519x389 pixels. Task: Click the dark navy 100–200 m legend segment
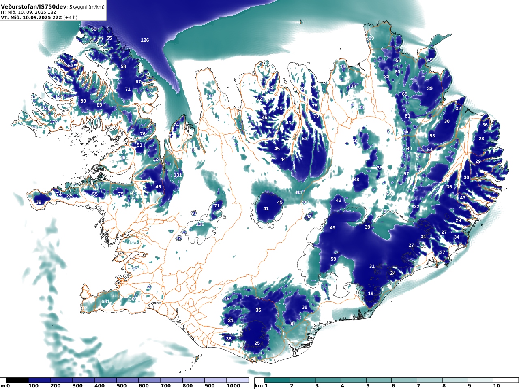(40, 380)
